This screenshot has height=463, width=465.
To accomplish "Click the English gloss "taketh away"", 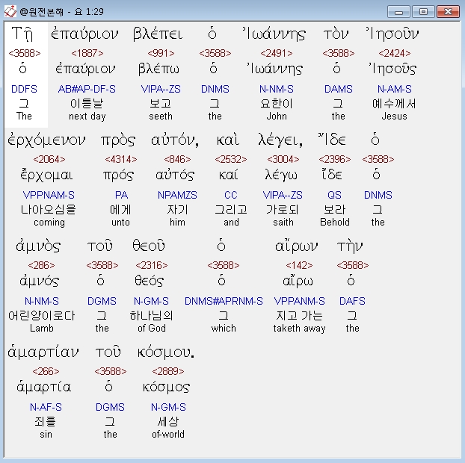I will pos(299,329).
